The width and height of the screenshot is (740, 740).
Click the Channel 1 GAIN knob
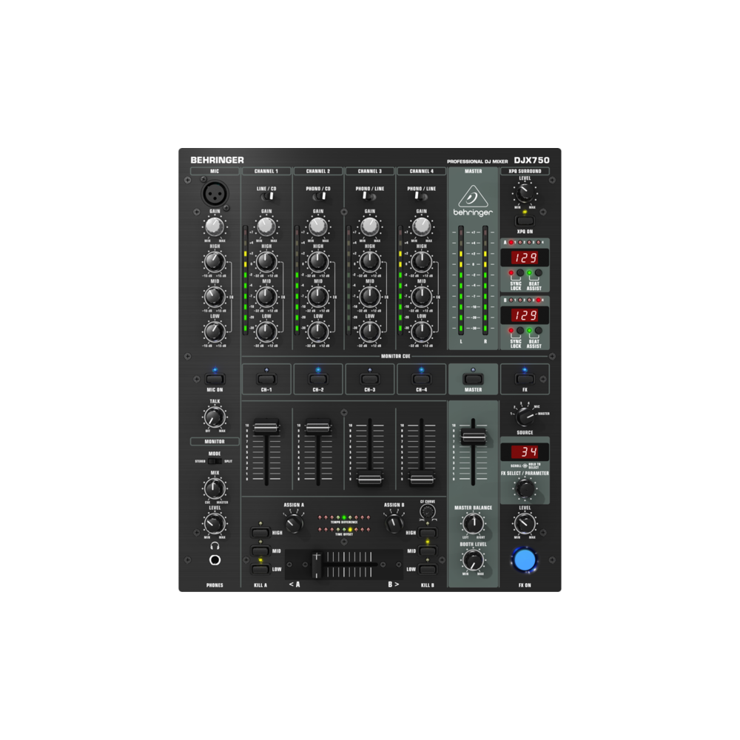(x=266, y=226)
